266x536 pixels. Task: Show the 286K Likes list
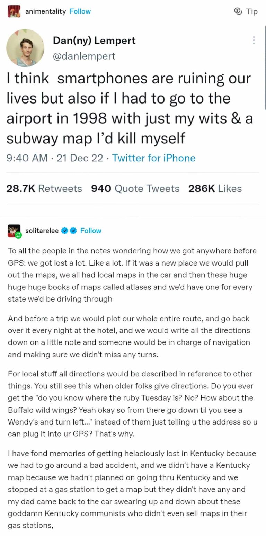pyautogui.click(x=215, y=188)
